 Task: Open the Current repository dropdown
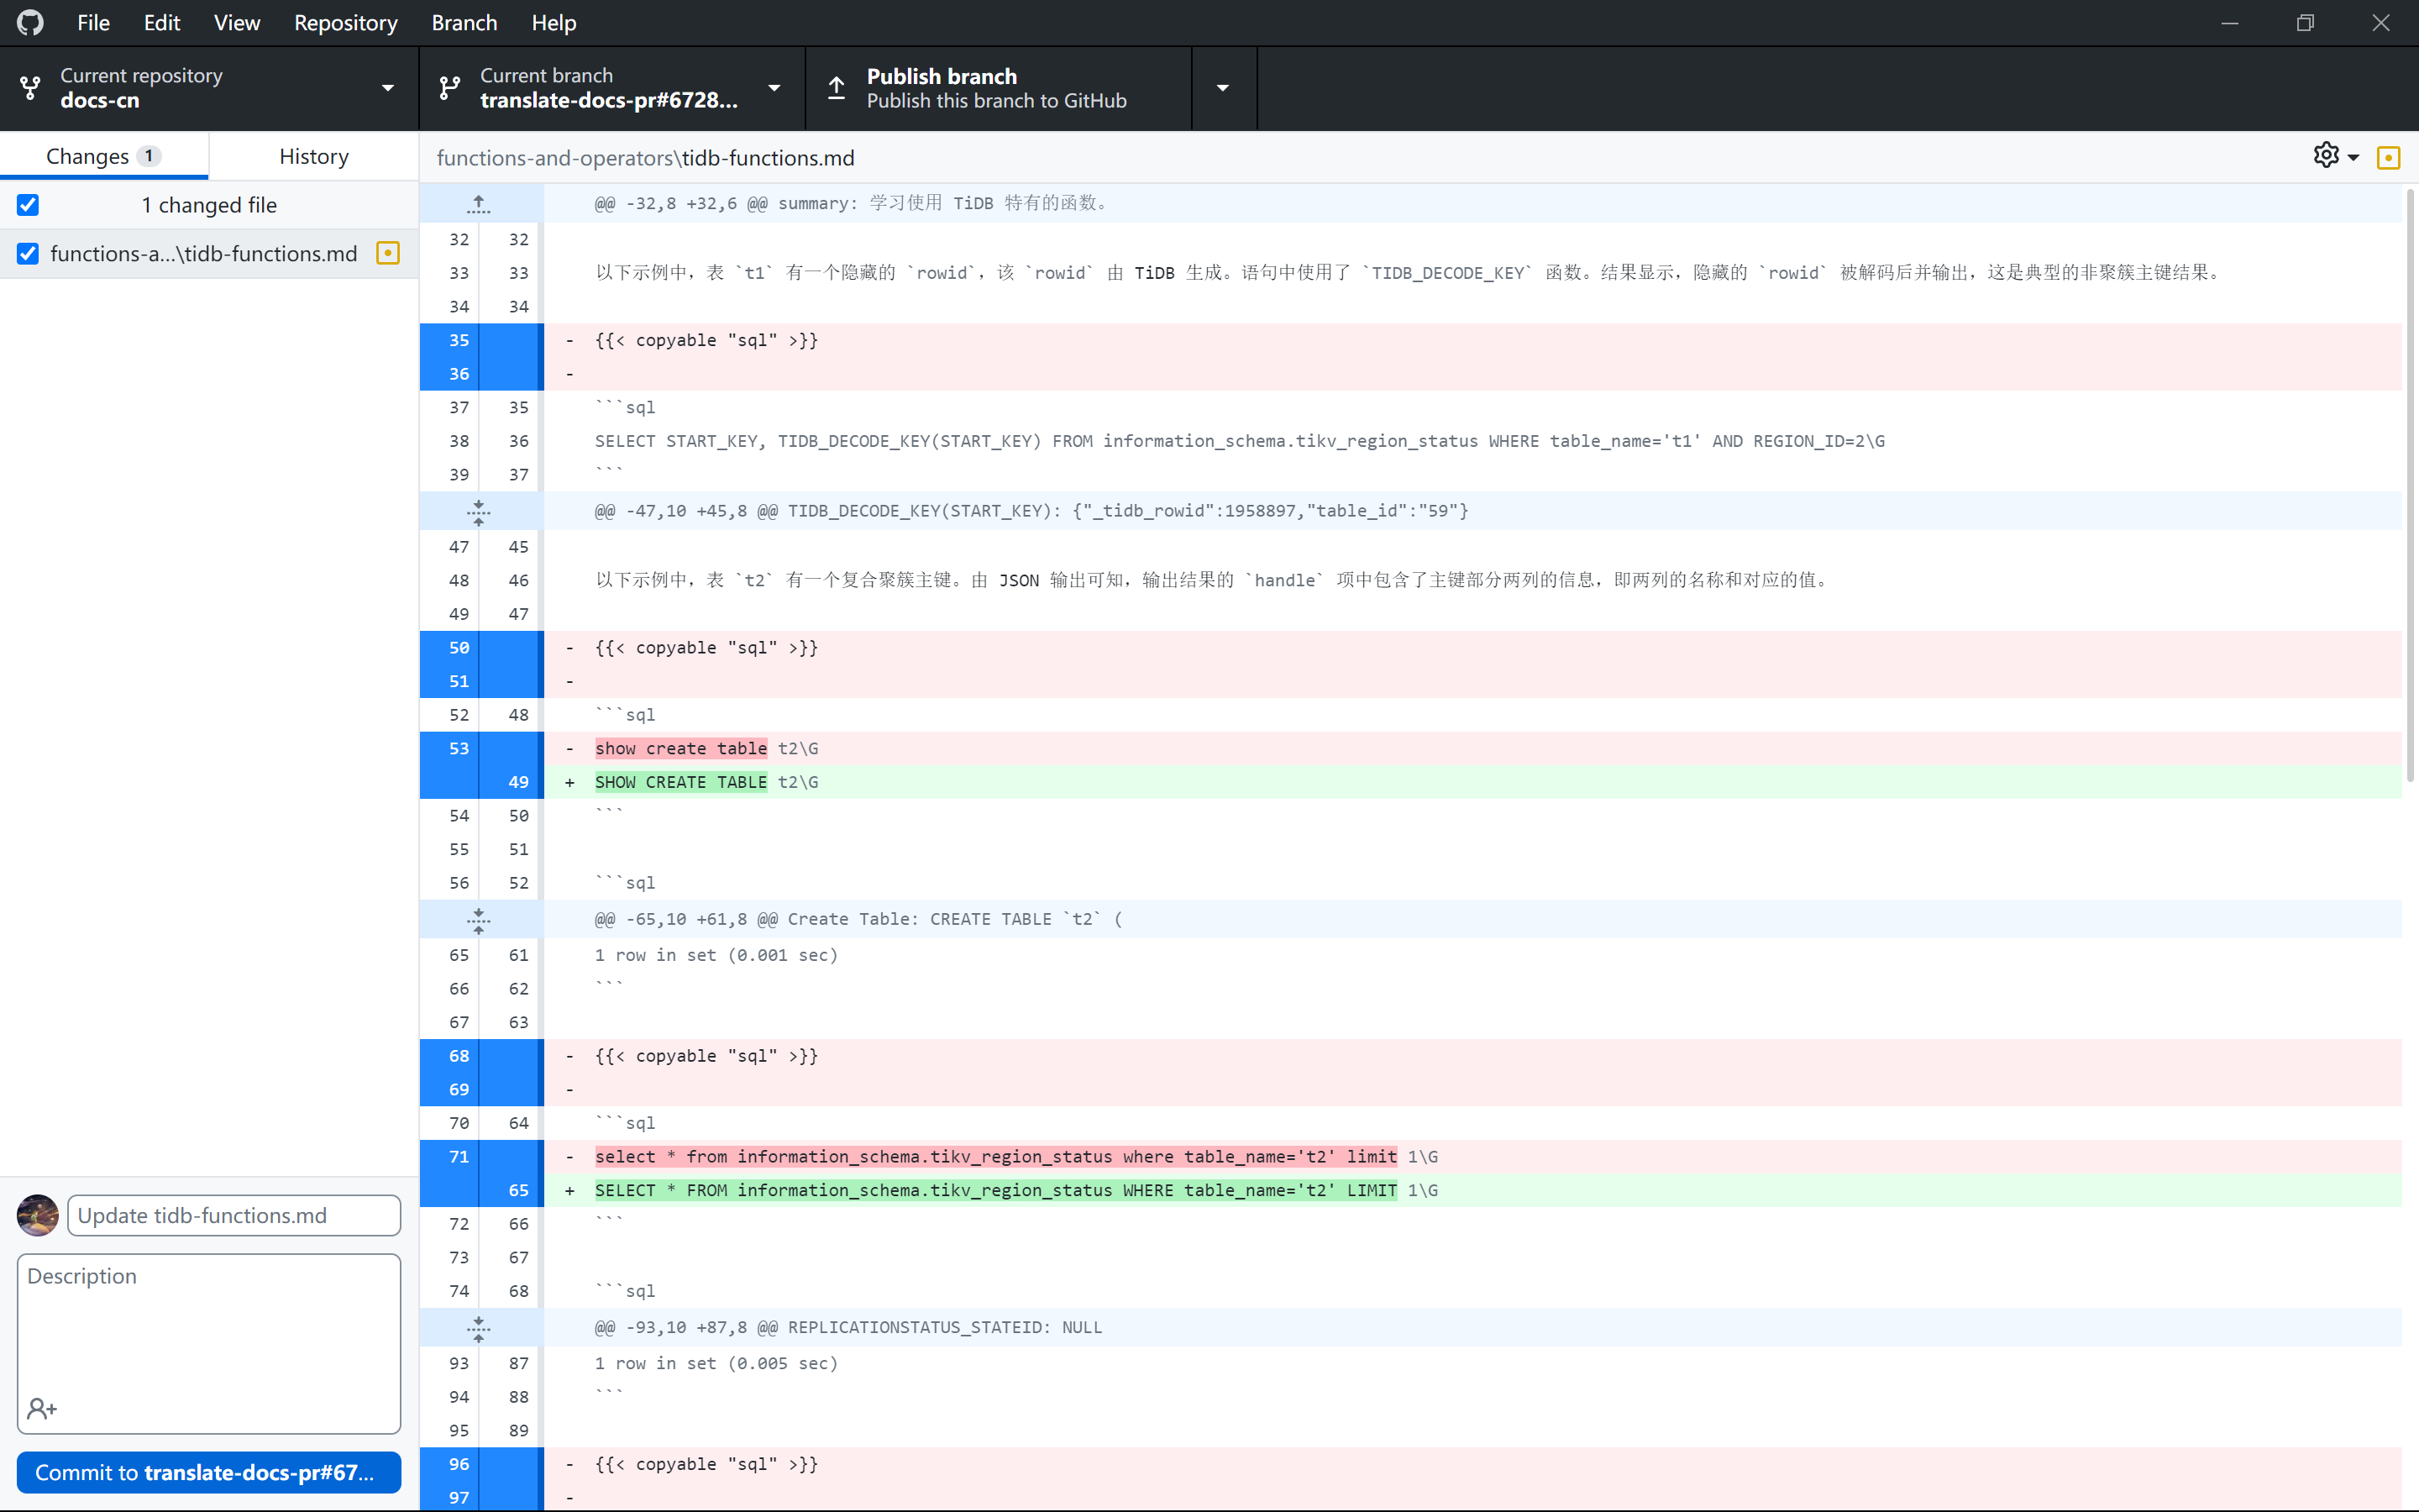pos(208,88)
